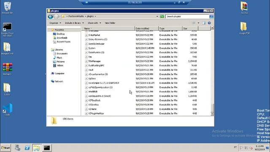
Task: Expand the address bar history dropdown
Action: pyautogui.click(x=157, y=16)
